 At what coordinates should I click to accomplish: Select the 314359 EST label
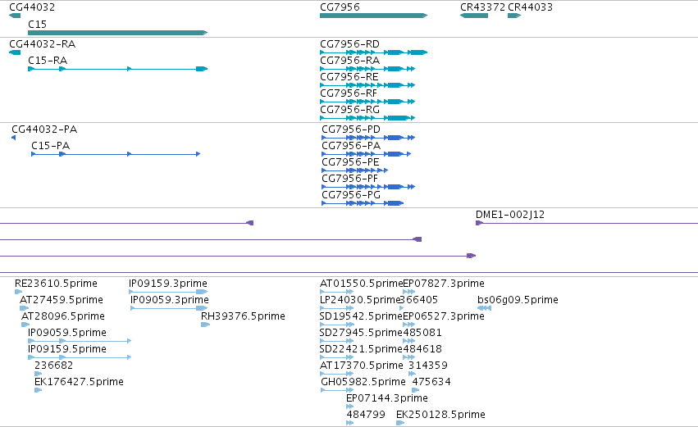pos(428,366)
